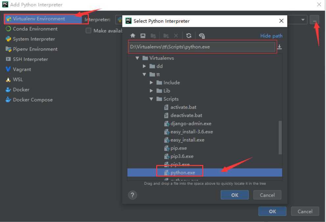Select the Scripts folder name

(171, 99)
